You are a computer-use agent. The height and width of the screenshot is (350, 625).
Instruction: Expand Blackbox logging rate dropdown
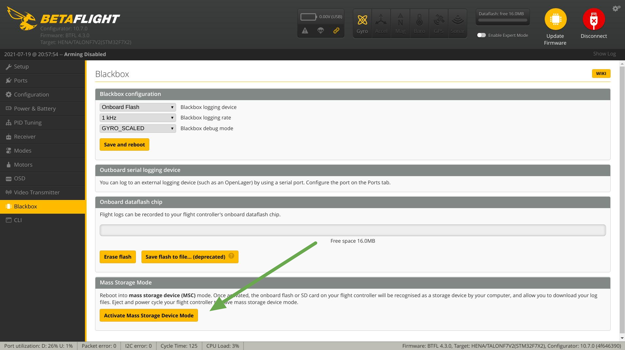(138, 118)
